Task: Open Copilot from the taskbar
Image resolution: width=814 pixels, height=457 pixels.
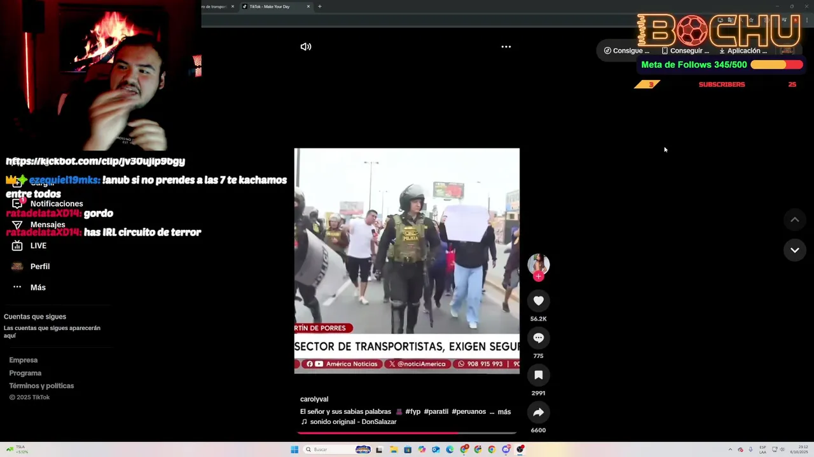Action: coord(422,449)
